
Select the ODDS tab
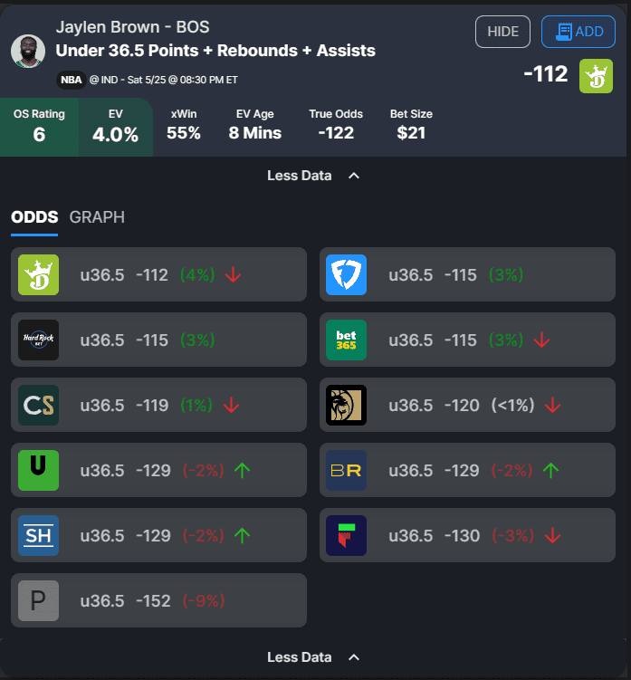(34, 217)
